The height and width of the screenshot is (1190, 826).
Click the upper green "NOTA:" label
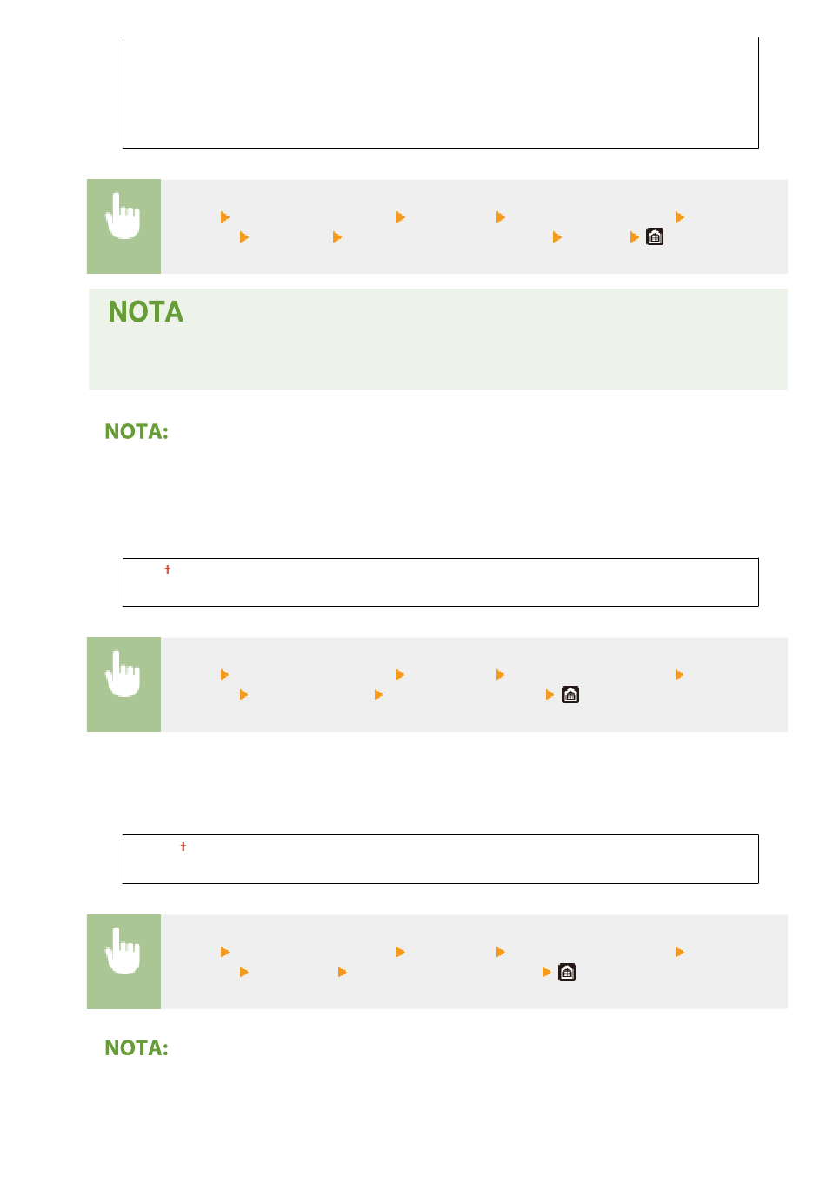pos(137,432)
